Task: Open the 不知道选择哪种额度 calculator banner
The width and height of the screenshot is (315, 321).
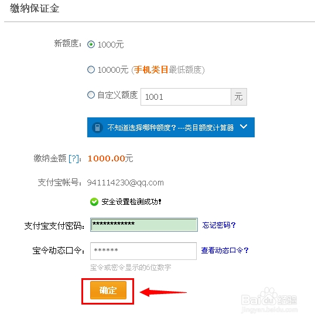Action: (x=171, y=127)
